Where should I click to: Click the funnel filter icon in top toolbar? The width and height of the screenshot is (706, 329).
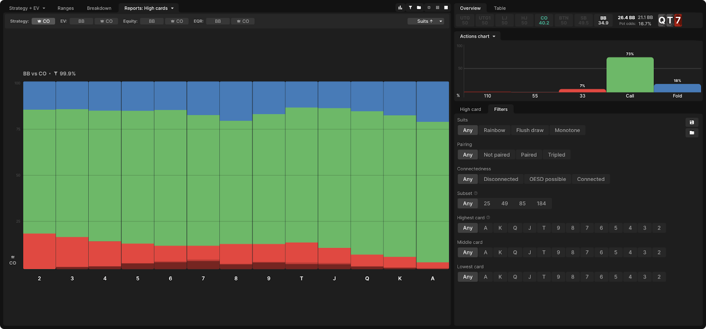pos(410,7)
